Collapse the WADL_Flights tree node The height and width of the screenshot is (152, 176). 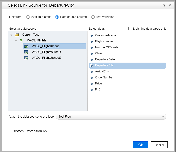coord(16,41)
